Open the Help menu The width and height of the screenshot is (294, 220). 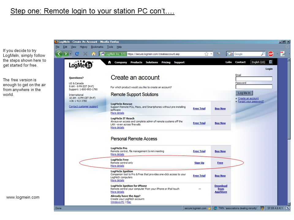[x=119, y=47]
